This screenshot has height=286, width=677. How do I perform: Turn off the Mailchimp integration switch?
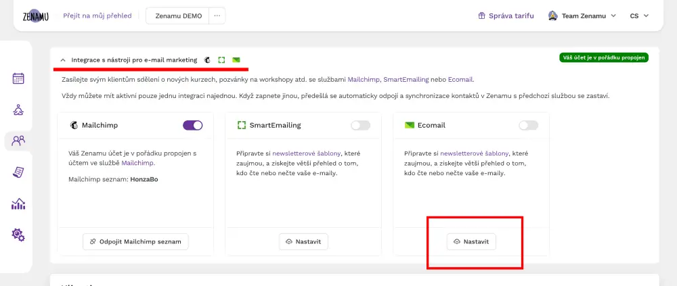tap(192, 125)
